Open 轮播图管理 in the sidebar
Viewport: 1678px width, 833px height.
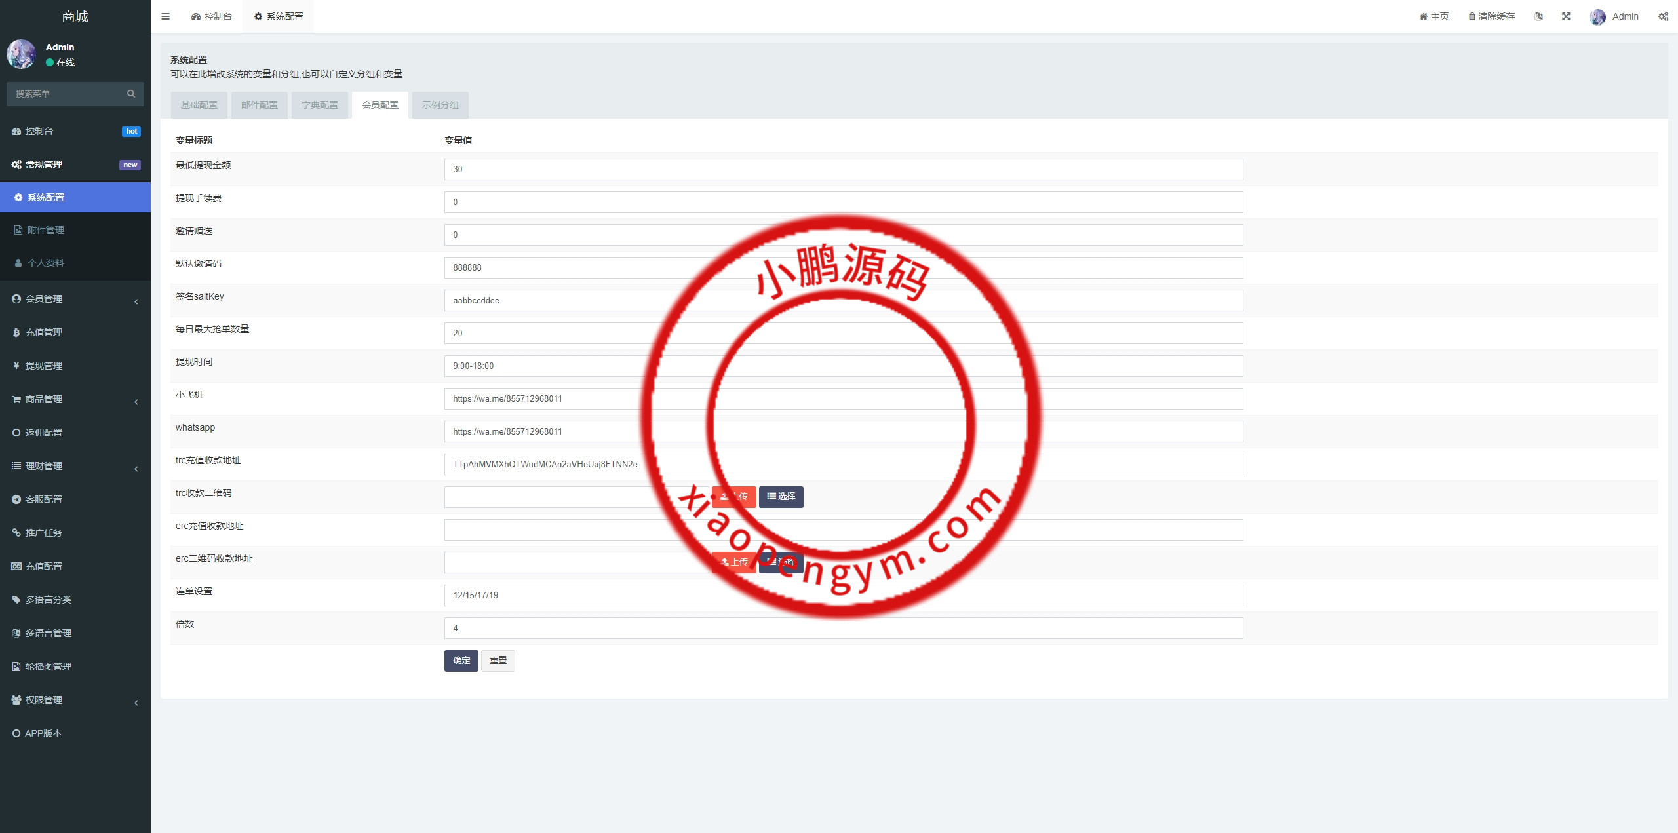coord(49,667)
